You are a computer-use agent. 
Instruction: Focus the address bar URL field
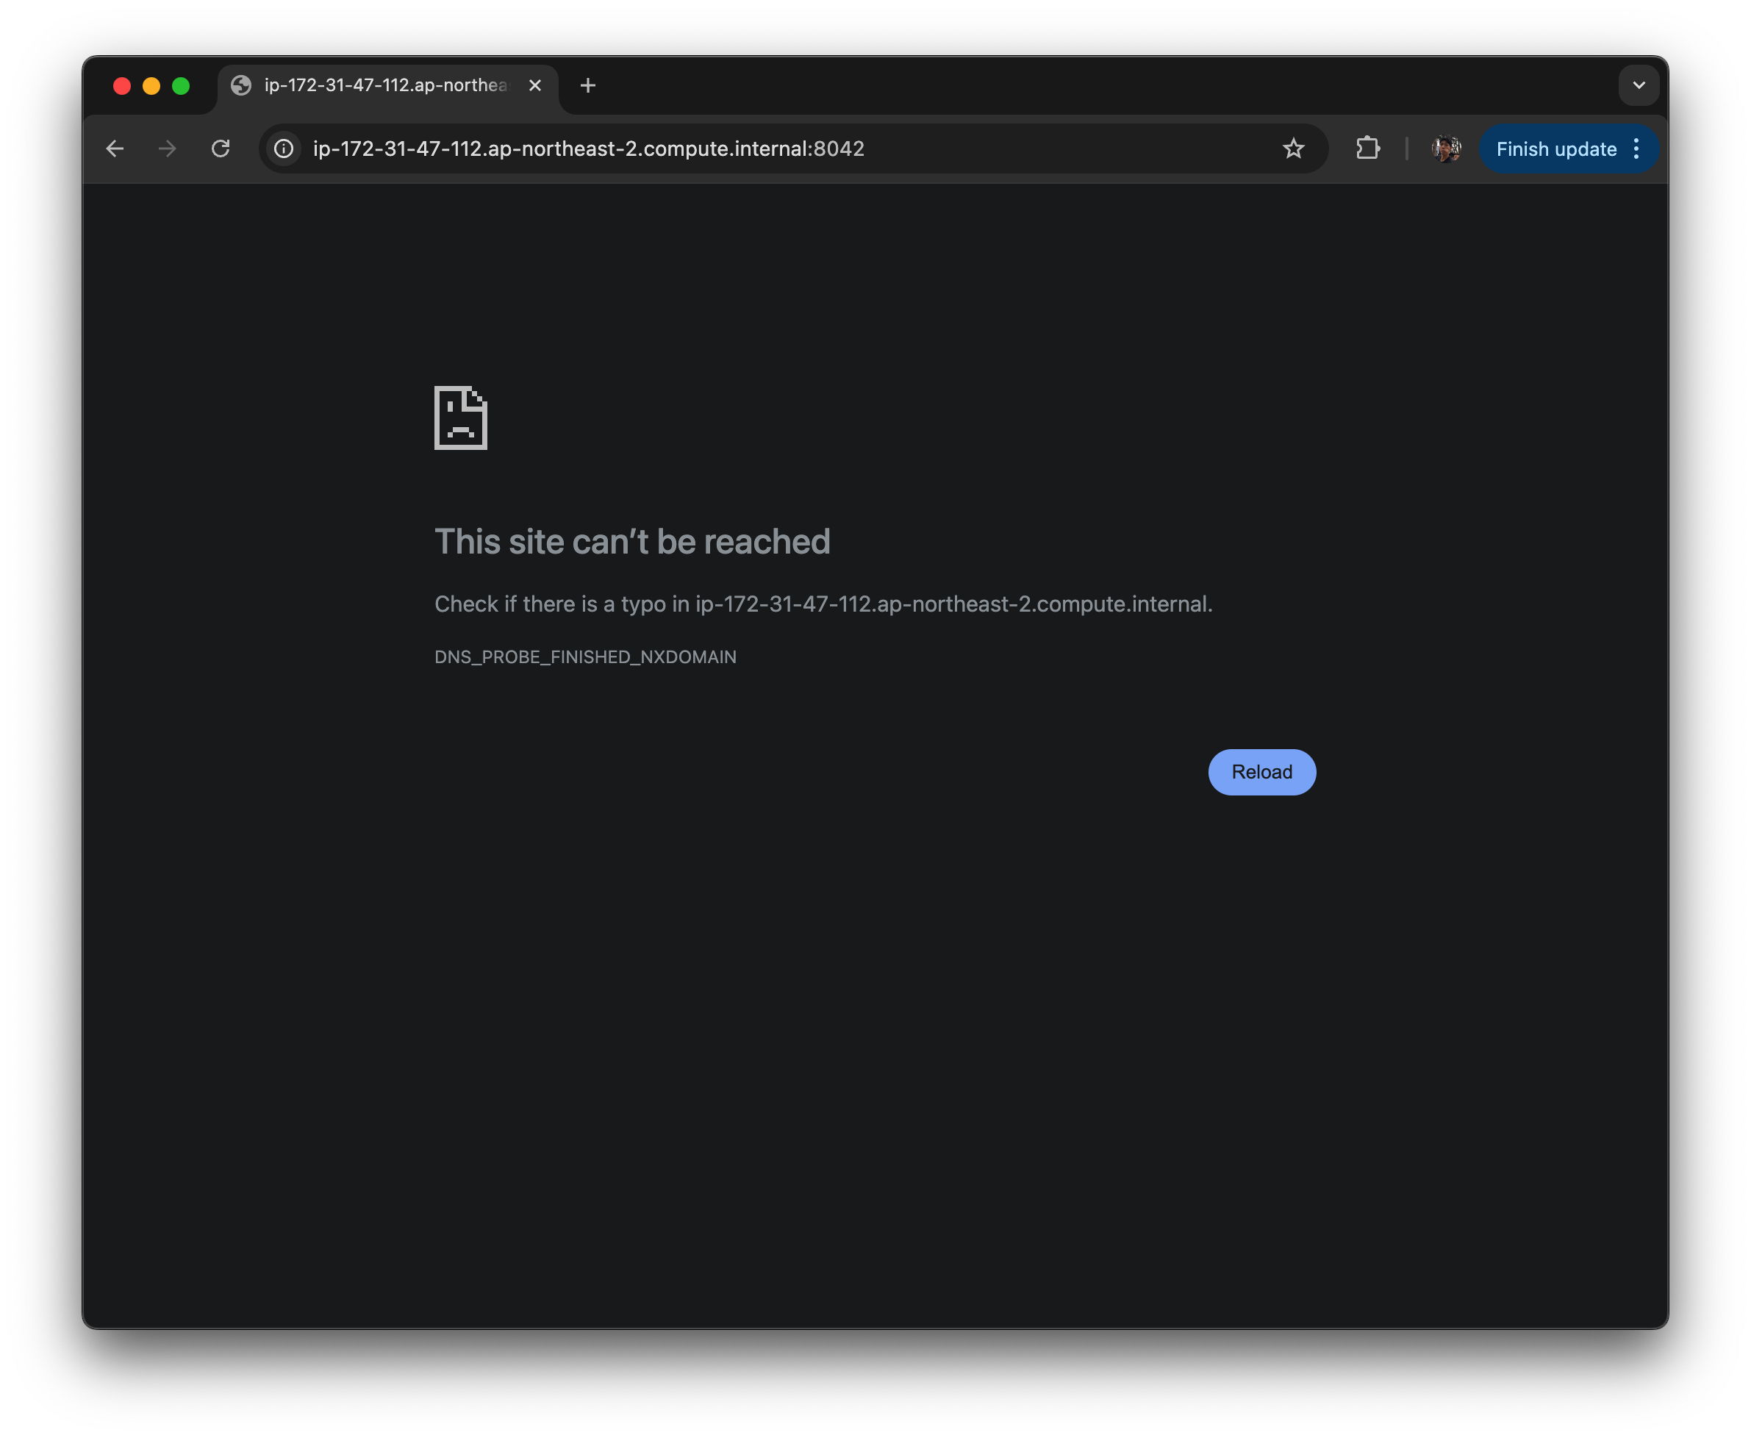pos(588,149)
